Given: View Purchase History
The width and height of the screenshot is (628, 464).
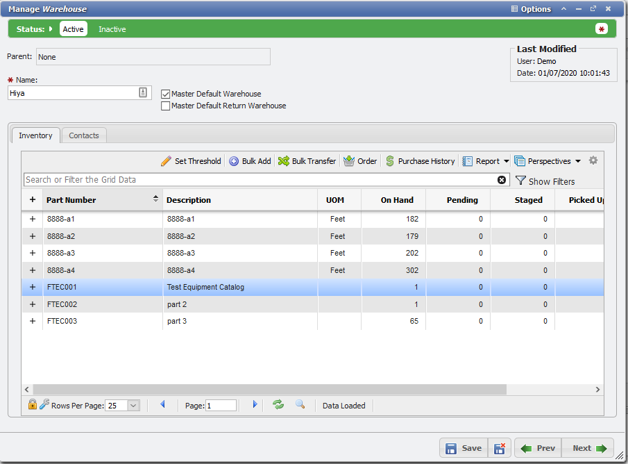Looking at the screenshot, I should [x=420, y=160].
